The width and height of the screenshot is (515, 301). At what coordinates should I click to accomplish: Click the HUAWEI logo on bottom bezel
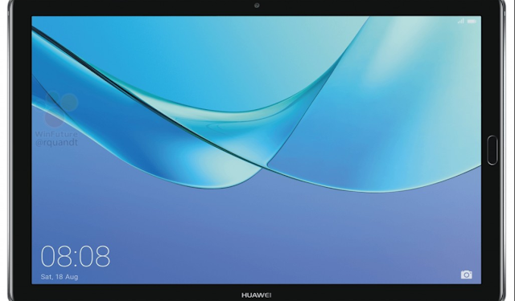pyautogui.click(x=256, y=295)
